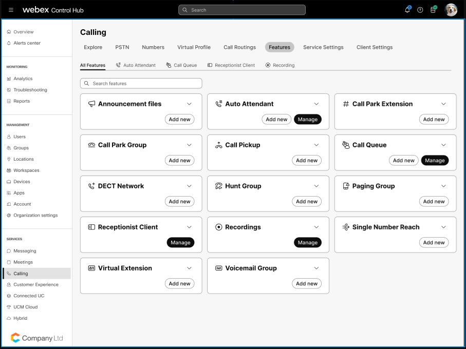466x349 pixels.
Task: Focus the Search features field
Action: pos(141,83)
